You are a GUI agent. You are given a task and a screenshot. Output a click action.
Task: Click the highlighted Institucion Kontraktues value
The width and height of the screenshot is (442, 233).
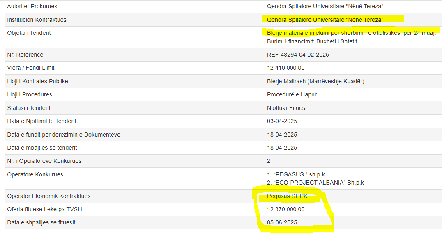325,20
